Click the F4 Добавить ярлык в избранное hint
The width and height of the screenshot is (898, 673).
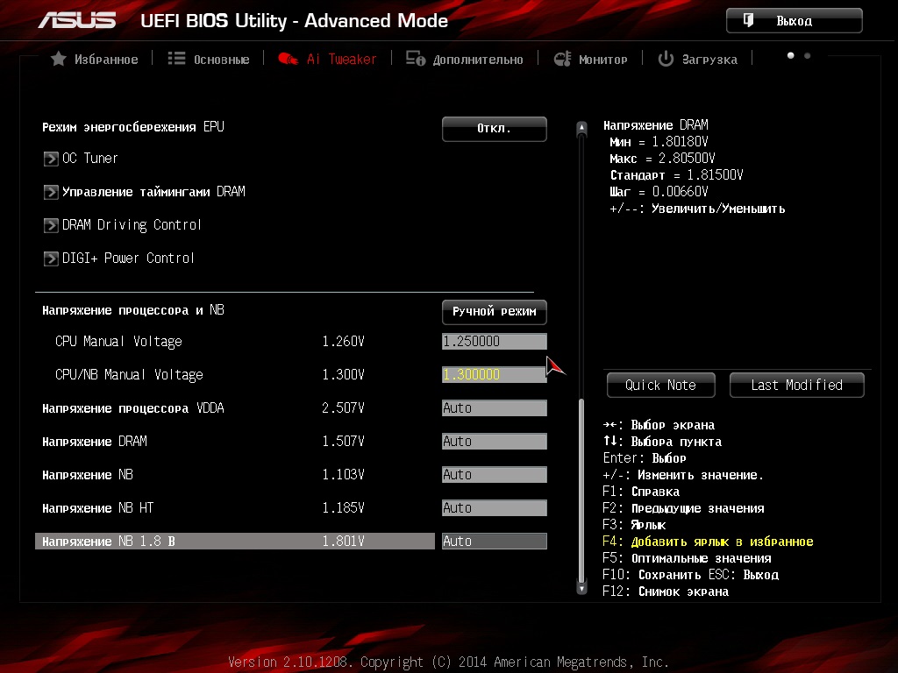point(708,542)
